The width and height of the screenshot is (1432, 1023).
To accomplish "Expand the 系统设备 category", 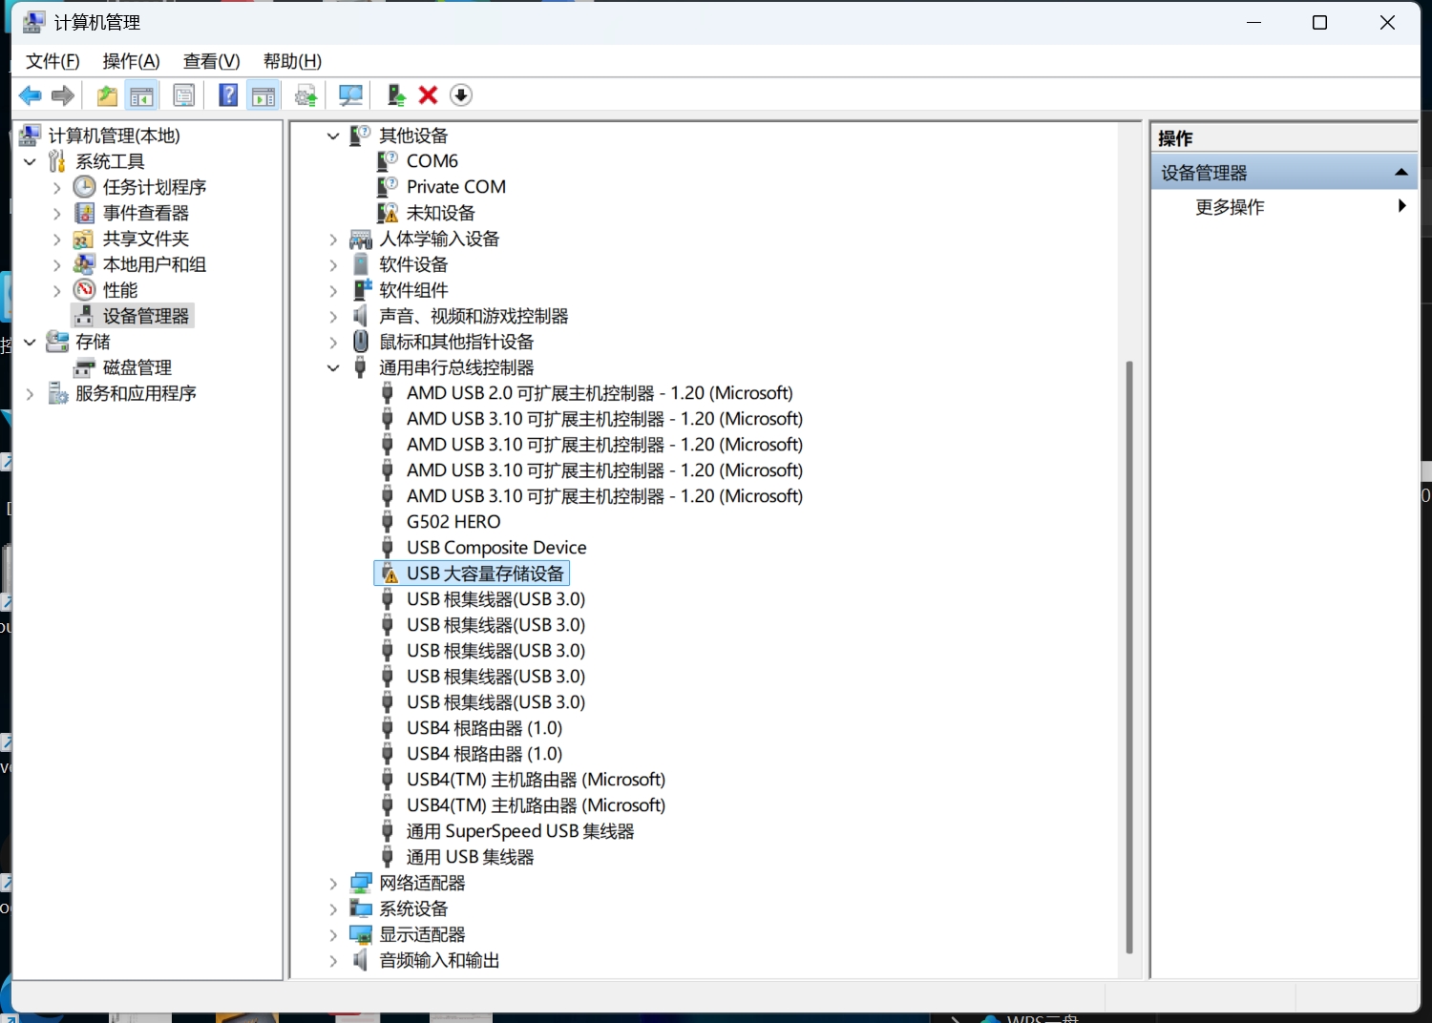I will click(333, 908).
